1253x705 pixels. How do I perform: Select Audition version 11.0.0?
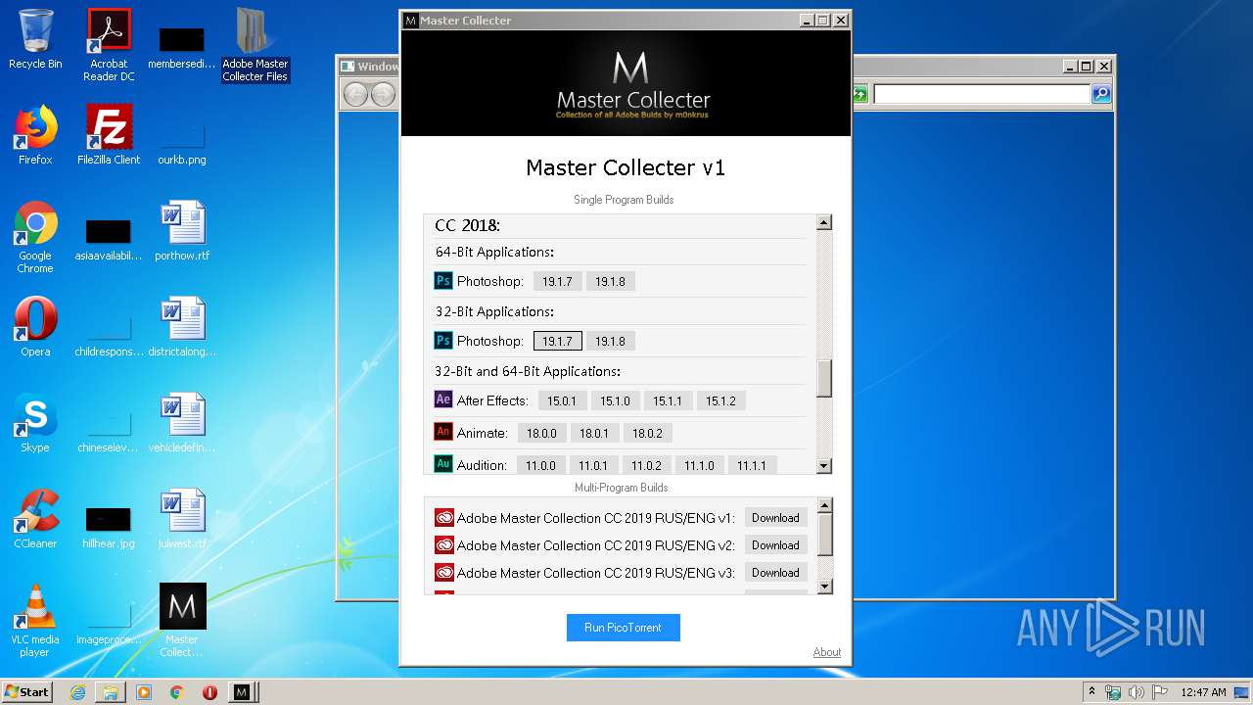[x=540, y=465]
